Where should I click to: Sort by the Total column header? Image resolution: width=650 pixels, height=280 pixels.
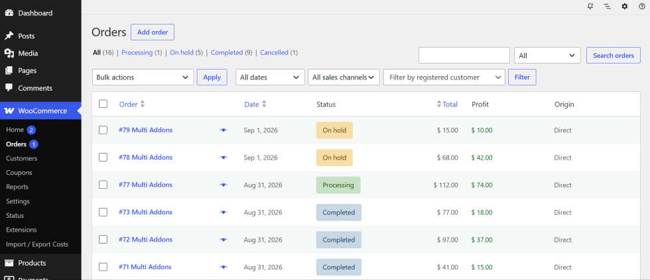(450, 104)
